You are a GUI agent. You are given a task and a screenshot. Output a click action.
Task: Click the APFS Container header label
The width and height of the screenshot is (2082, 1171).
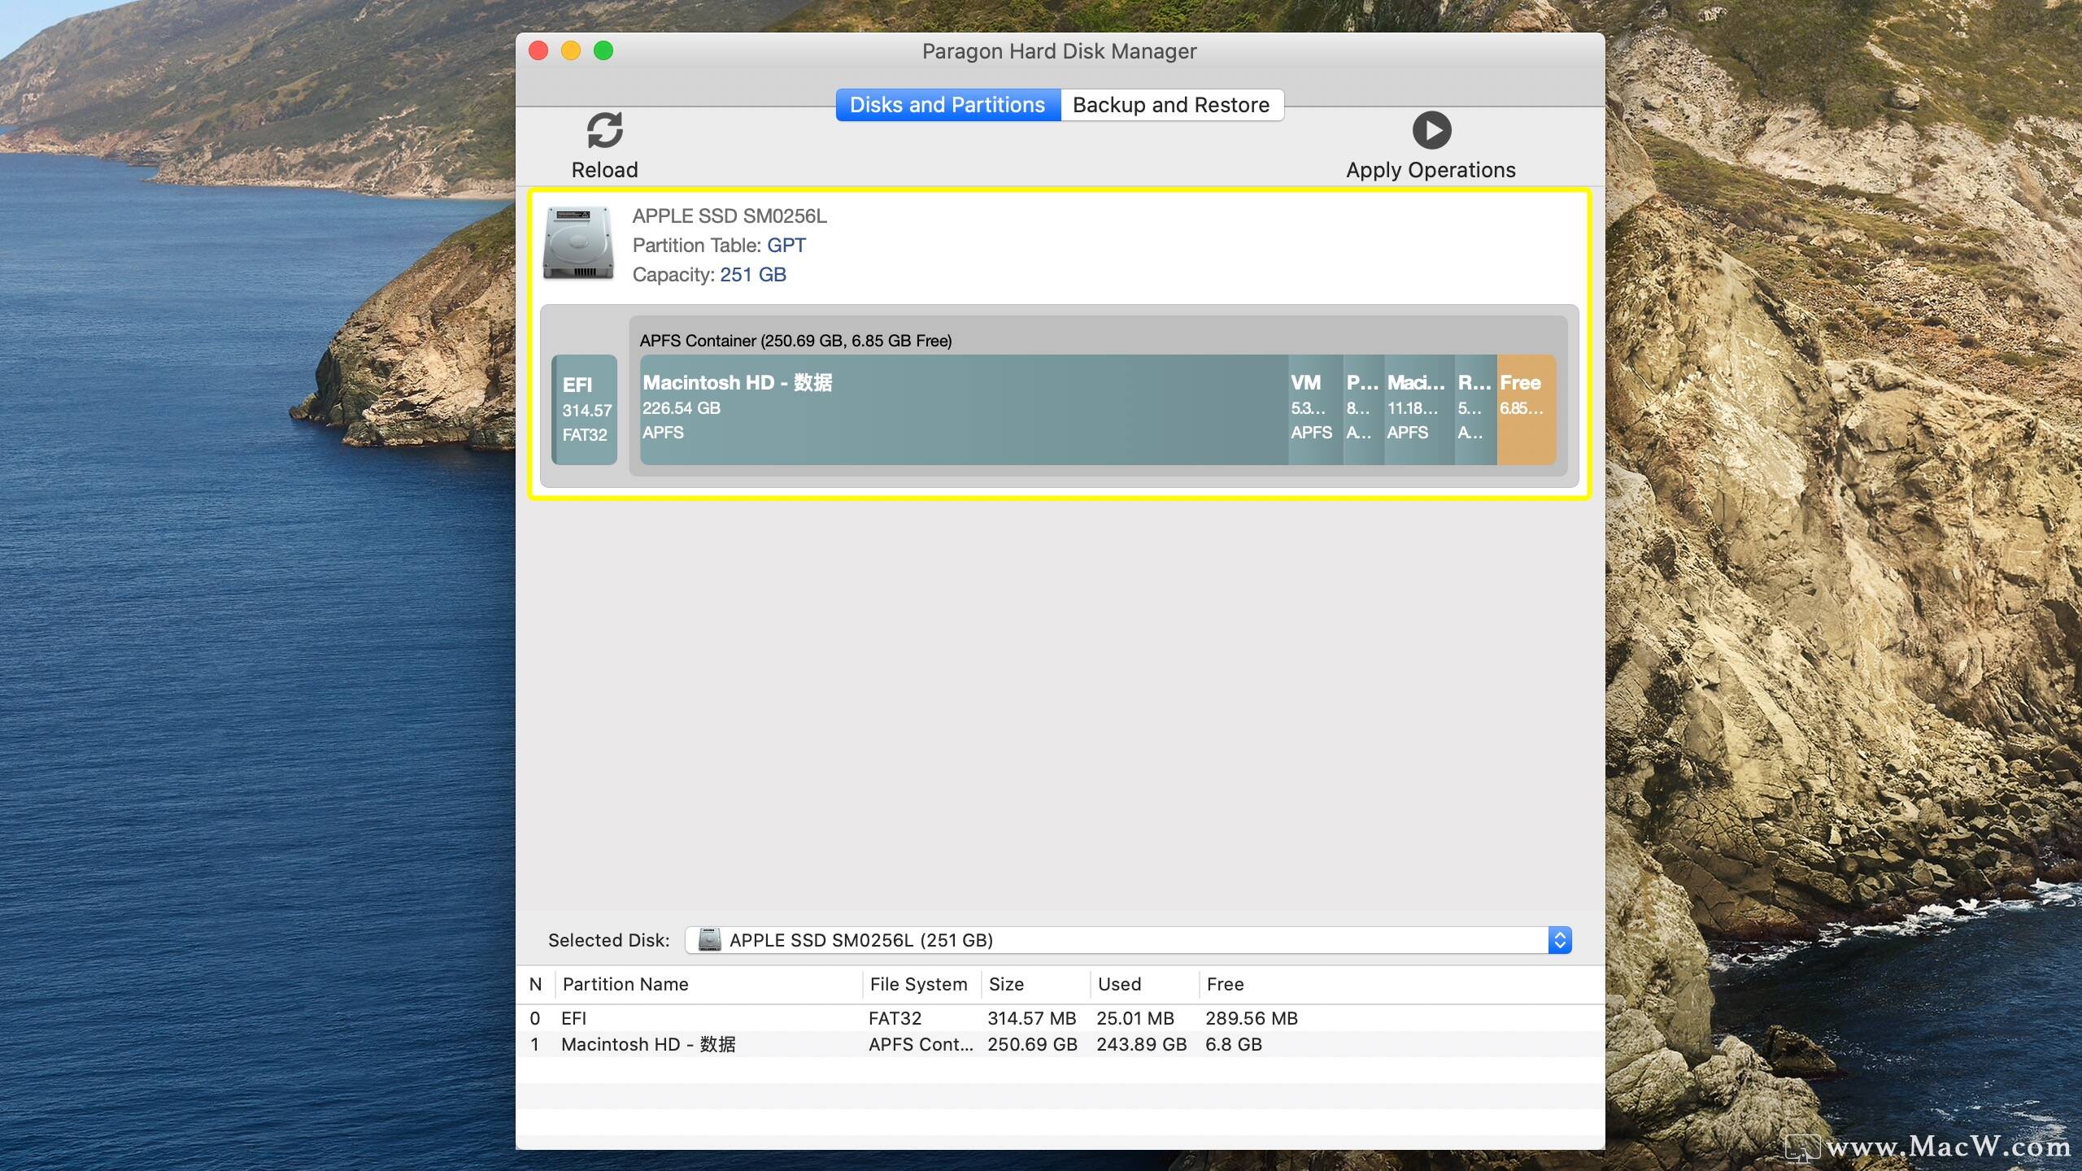[795, 341]
